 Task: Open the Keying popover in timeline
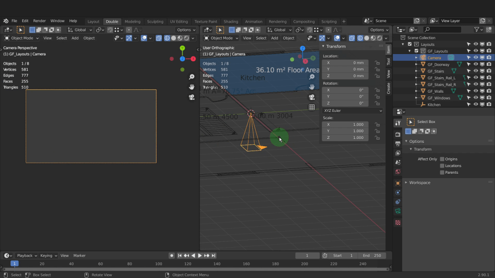pos(48,255)
